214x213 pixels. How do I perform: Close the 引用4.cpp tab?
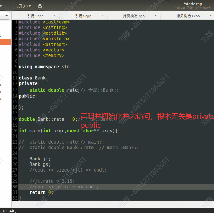click(x=102, y=16)
